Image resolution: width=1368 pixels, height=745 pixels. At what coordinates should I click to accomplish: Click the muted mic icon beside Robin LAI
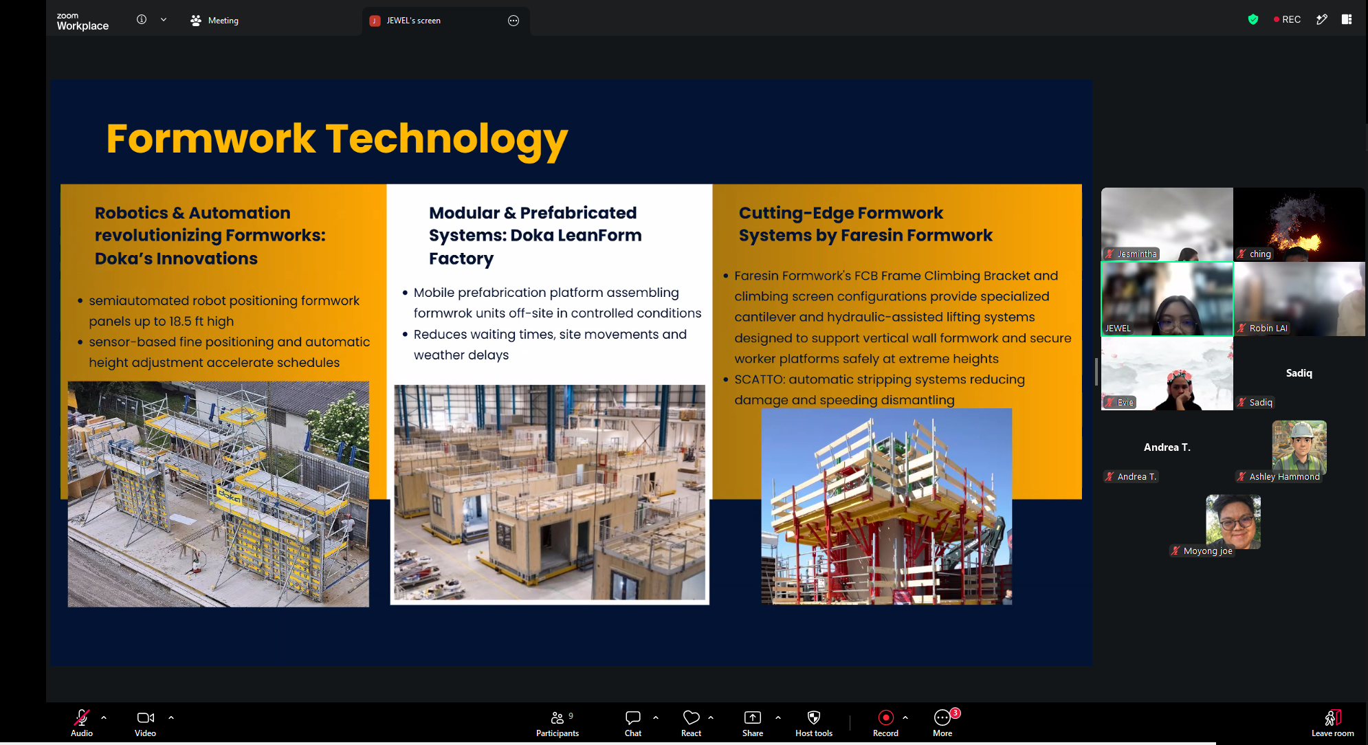click(1242, 328)
